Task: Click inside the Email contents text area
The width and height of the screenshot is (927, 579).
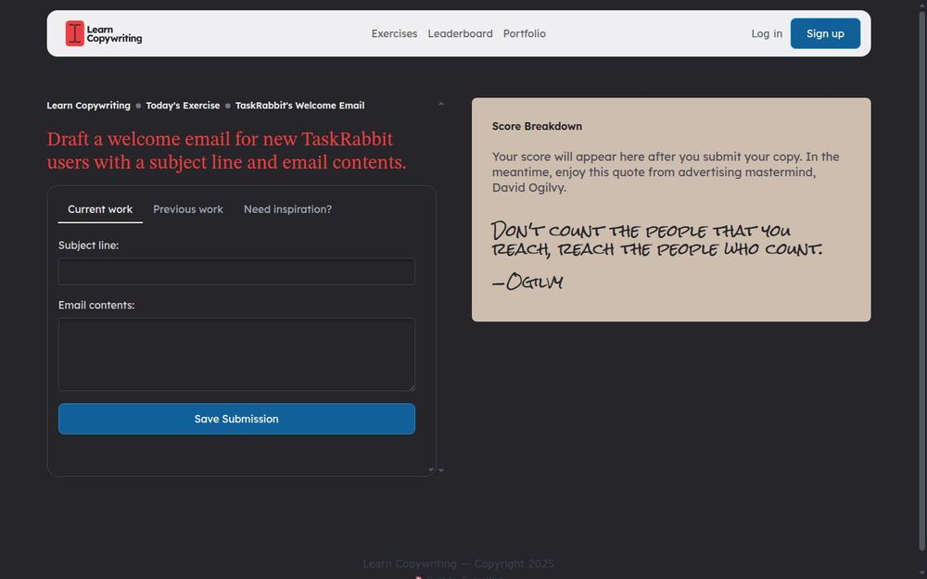Action: click(236, 354)
